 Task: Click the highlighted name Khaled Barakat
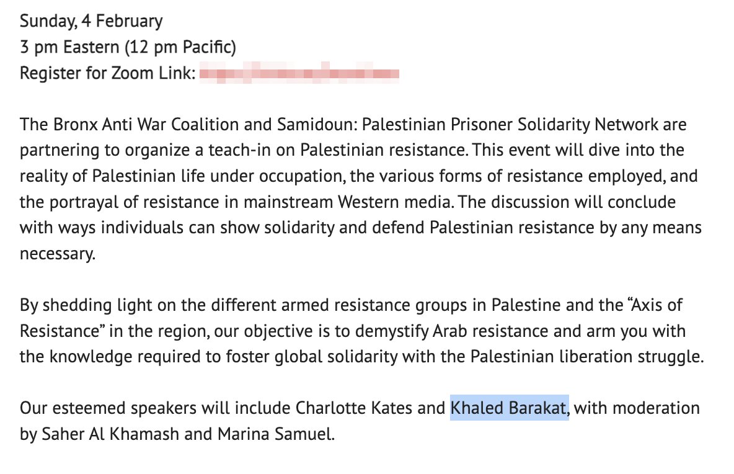tap(509, 409)
